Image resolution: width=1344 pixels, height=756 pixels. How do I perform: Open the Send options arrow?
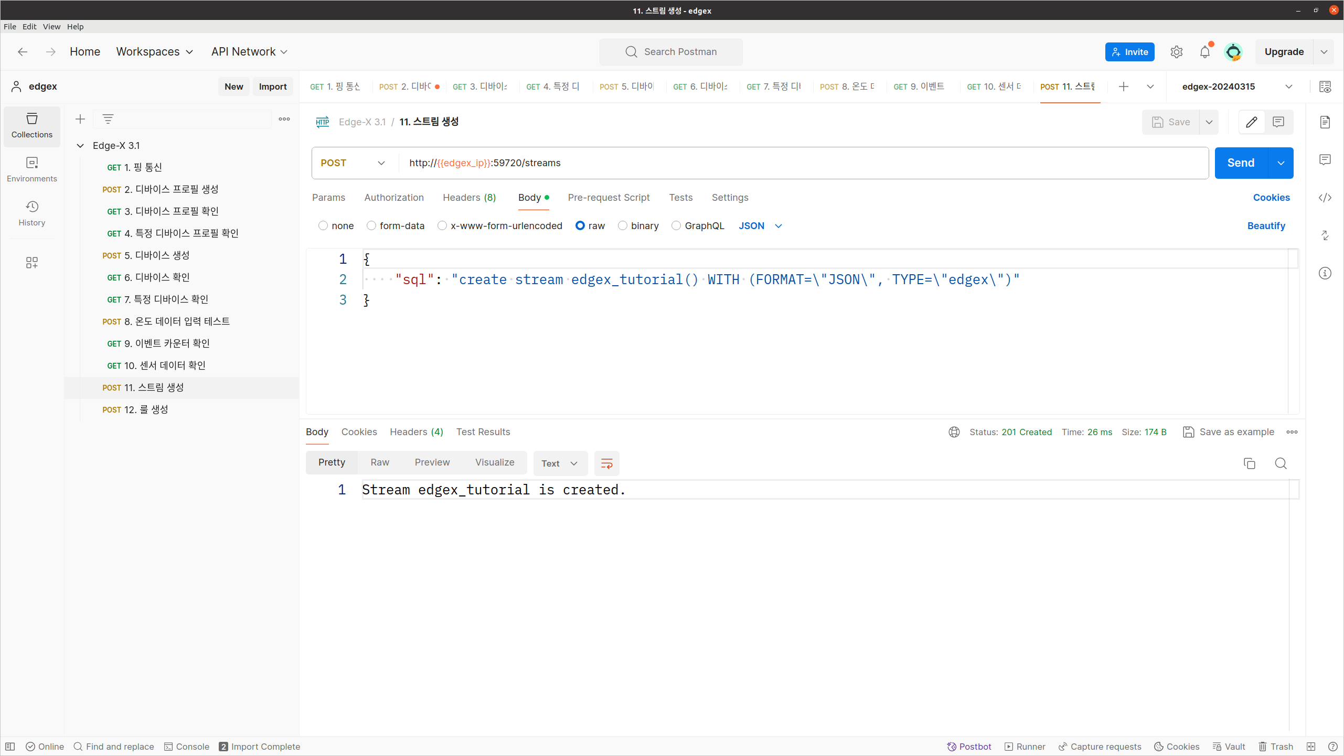pyautogui.click(x=1281, y=163)
